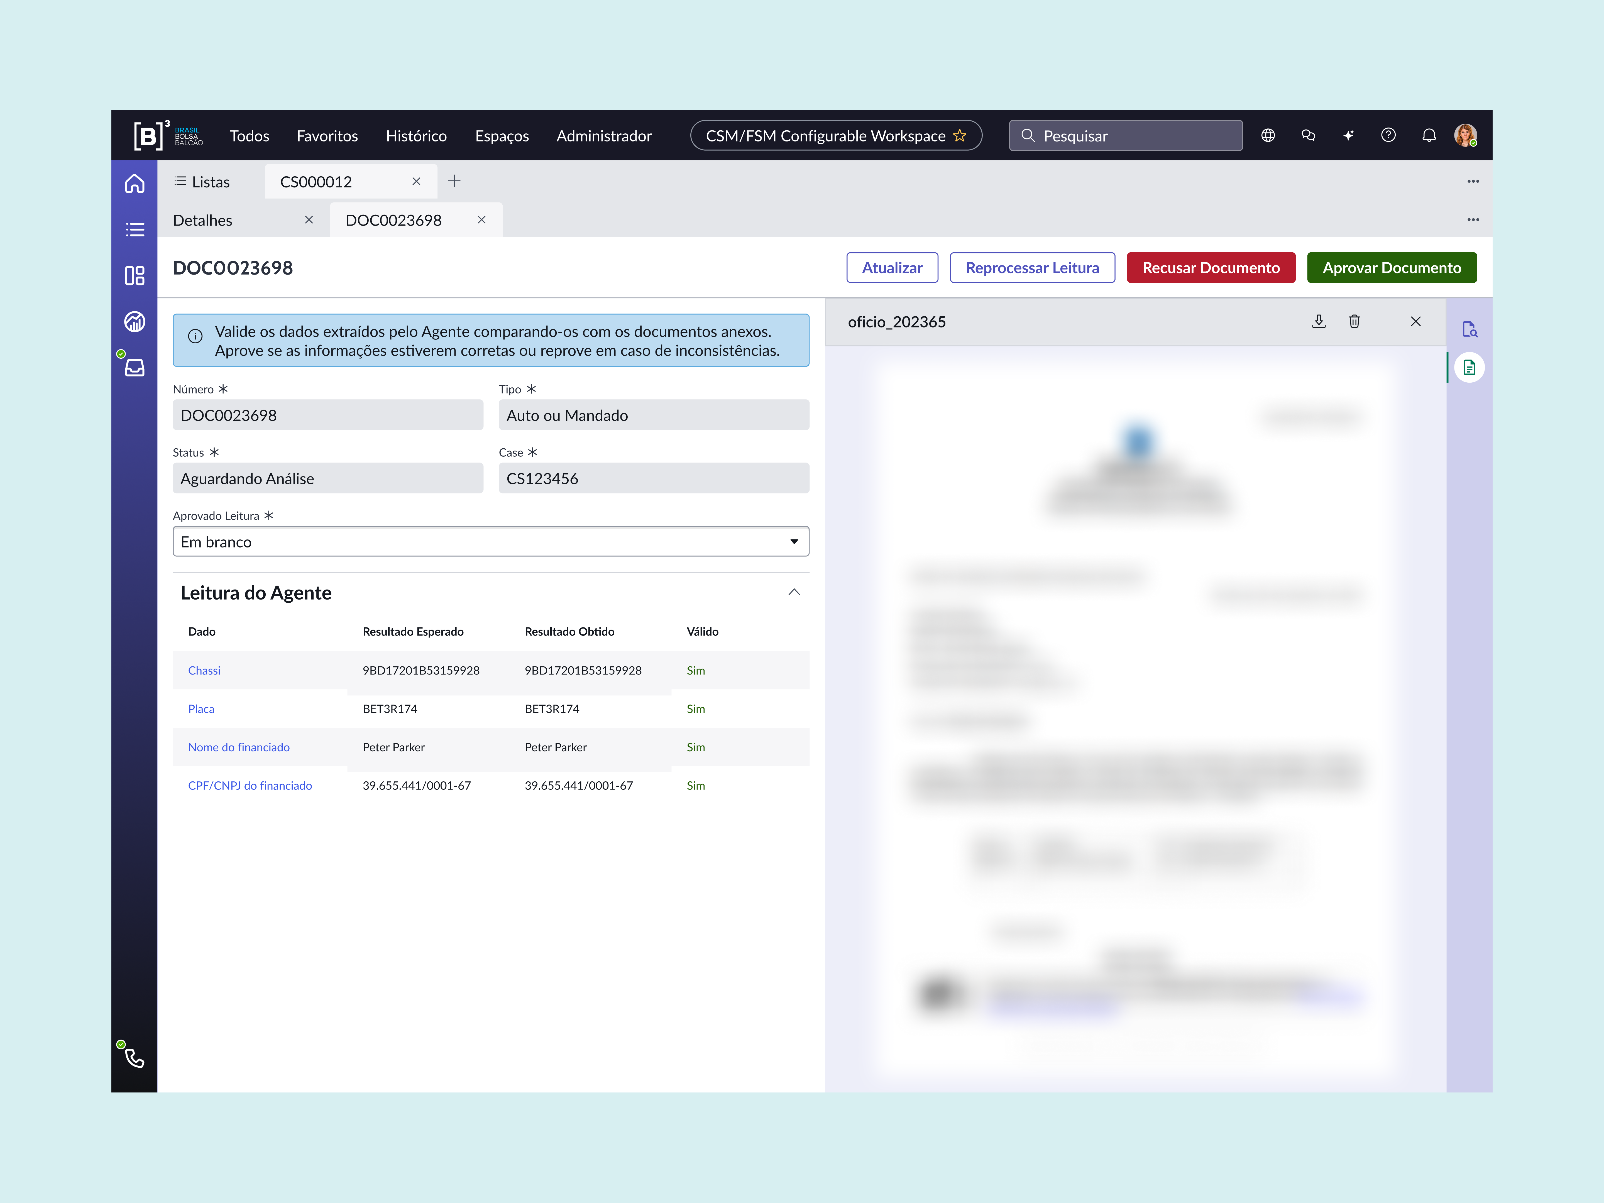The width and height of the screenshot is (1604, 1203).
Task: Click the oficio_202365 file name
Action: tap(896, 321)
